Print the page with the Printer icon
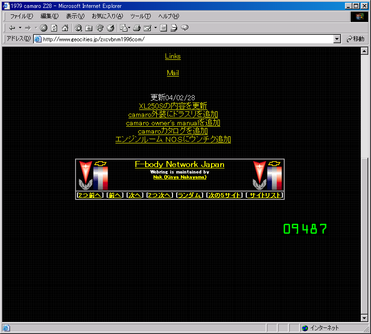Screen dimensions: 371x334 137,28
